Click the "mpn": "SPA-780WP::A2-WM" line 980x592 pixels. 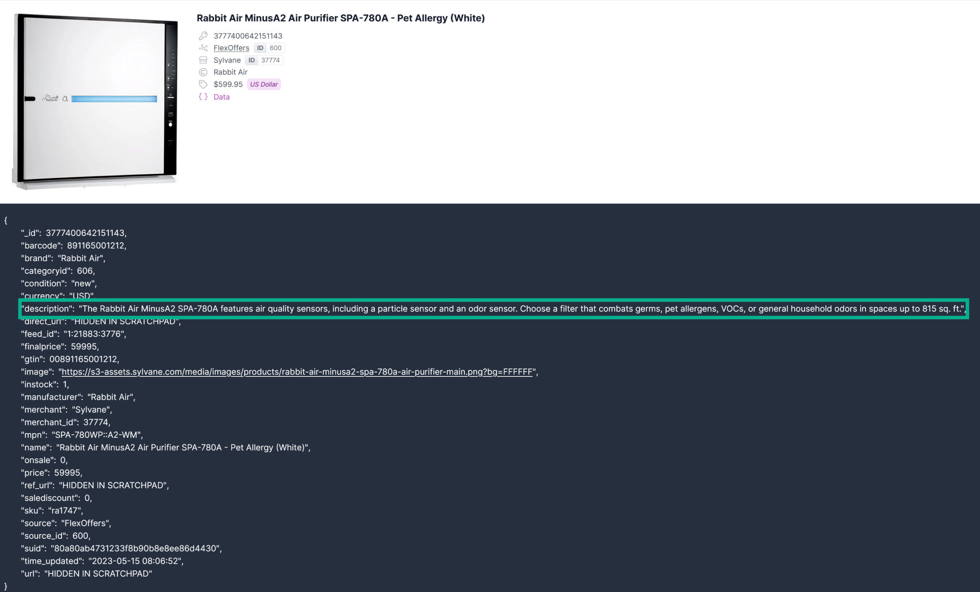[82, 435]
